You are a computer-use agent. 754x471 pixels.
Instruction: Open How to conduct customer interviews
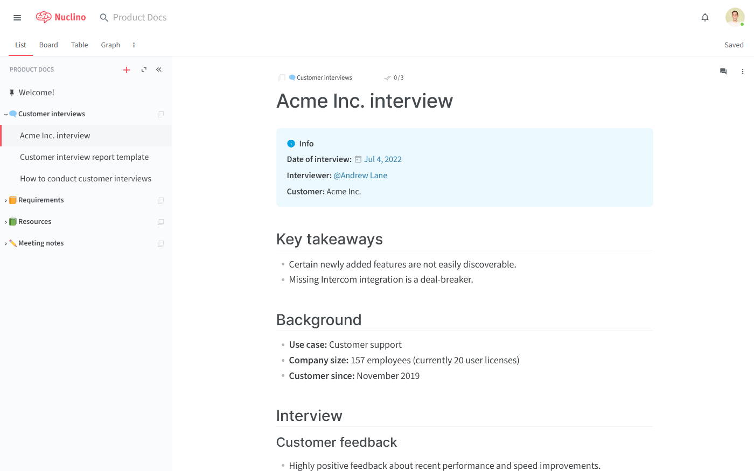[x=86, y=179]
